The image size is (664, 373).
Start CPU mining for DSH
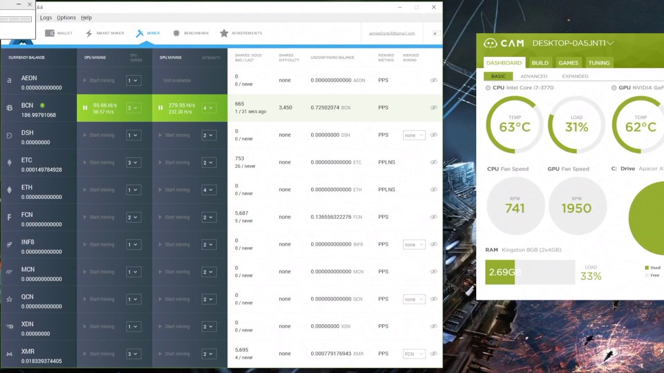click(99, 135)
